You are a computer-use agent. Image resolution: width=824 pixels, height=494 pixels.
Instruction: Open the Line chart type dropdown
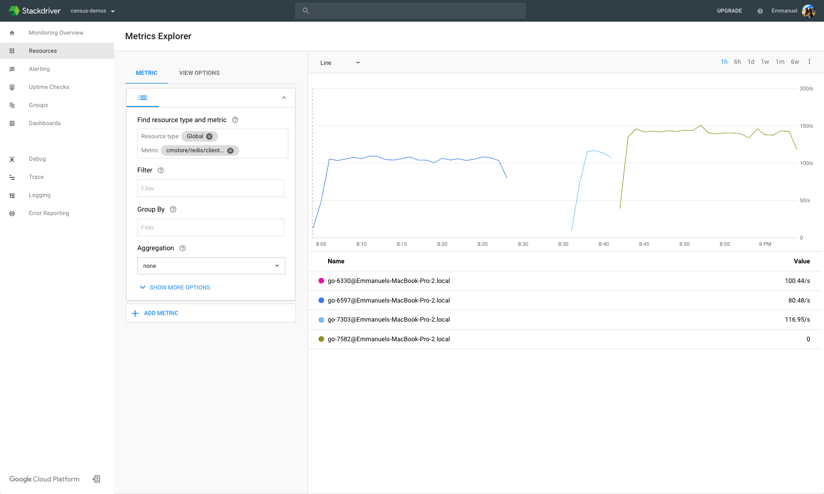pyautogui.click(x=340, y=63)
